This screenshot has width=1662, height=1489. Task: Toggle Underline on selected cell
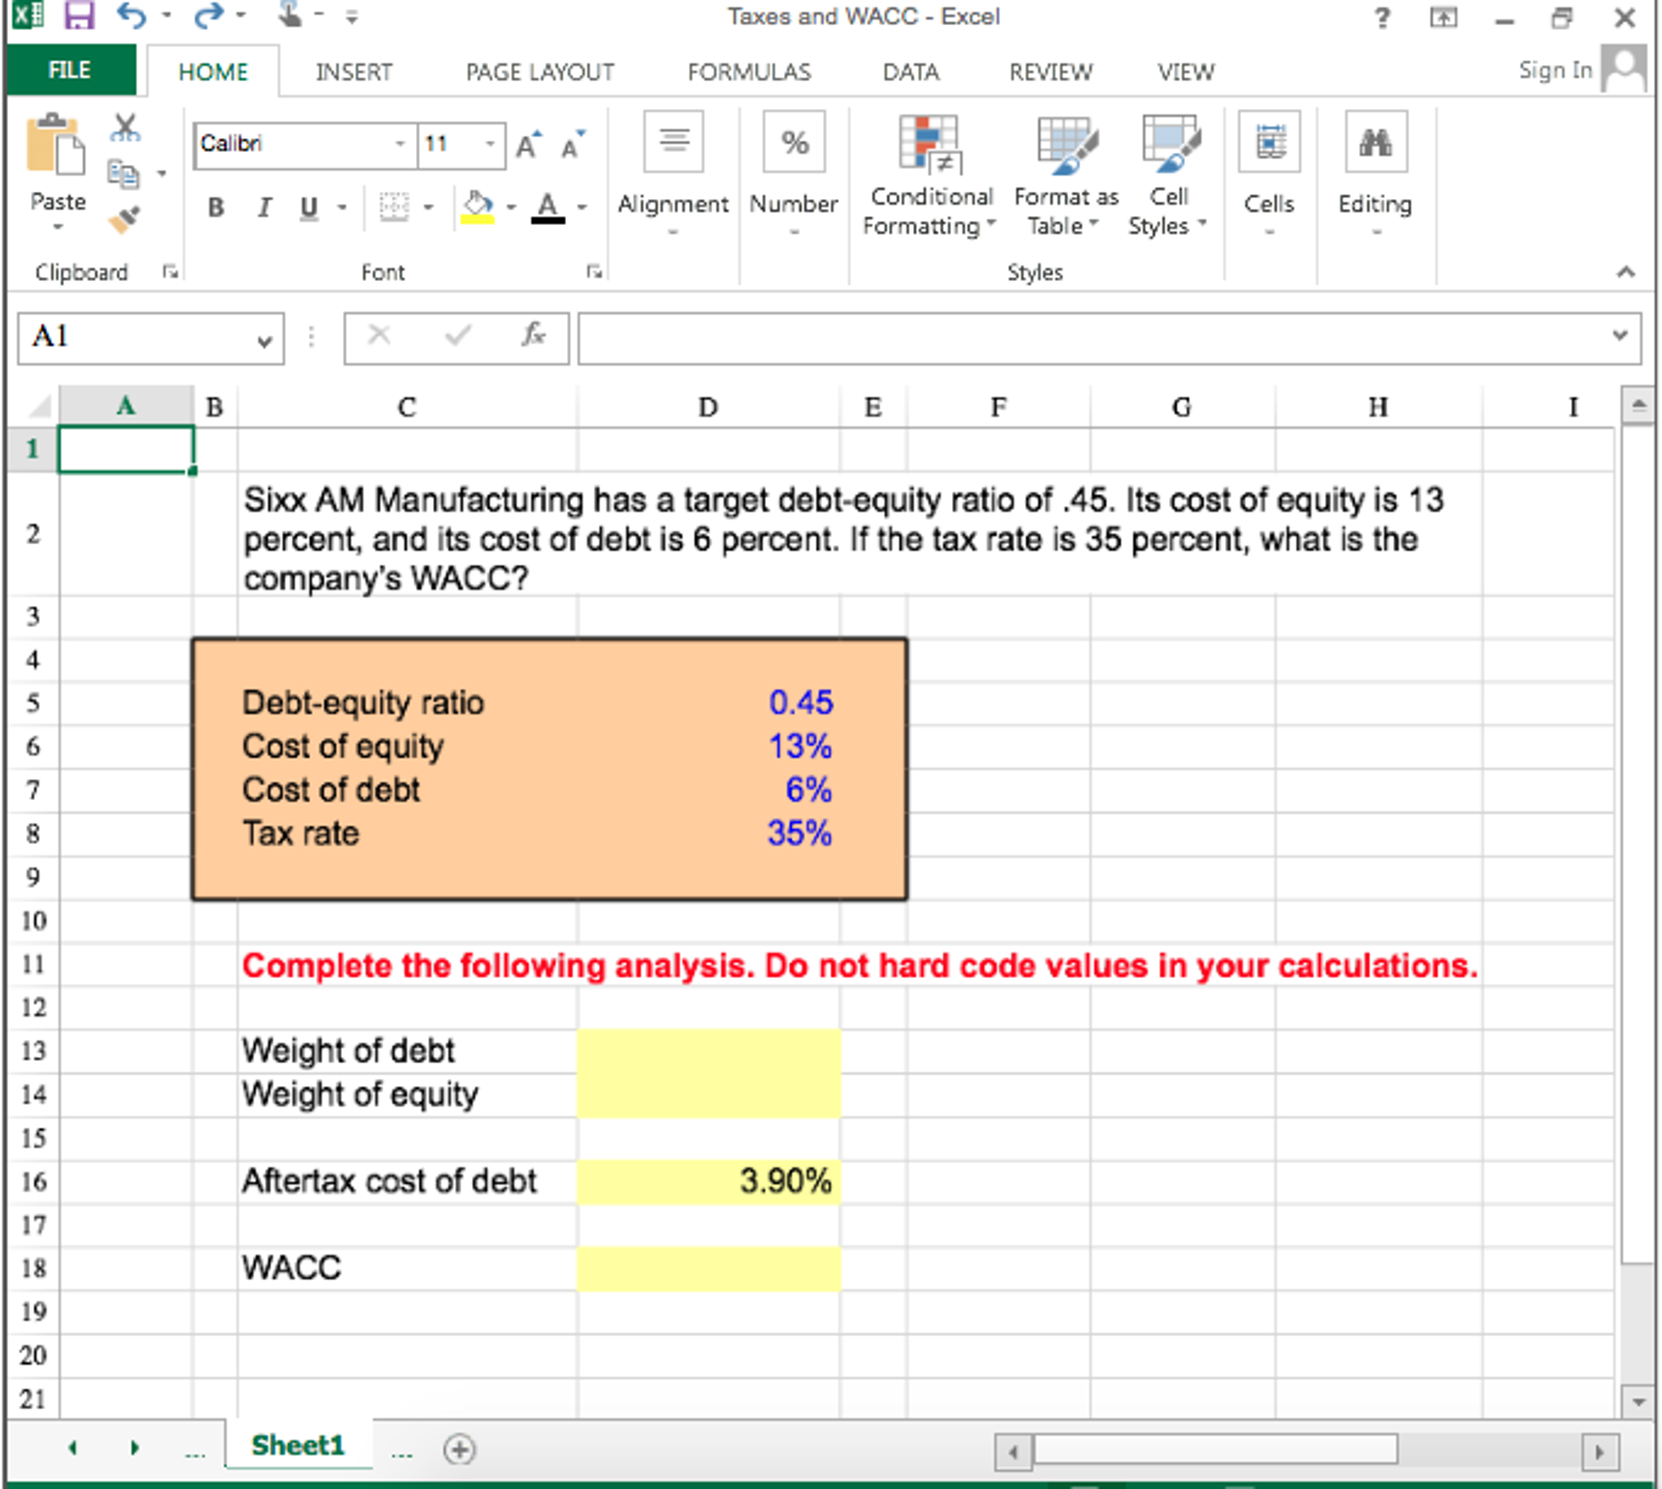(309, 208)
